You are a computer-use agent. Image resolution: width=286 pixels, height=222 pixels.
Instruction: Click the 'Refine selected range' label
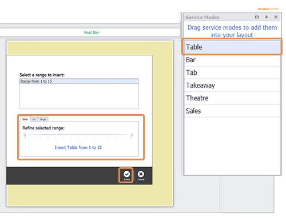click(43, 128)
